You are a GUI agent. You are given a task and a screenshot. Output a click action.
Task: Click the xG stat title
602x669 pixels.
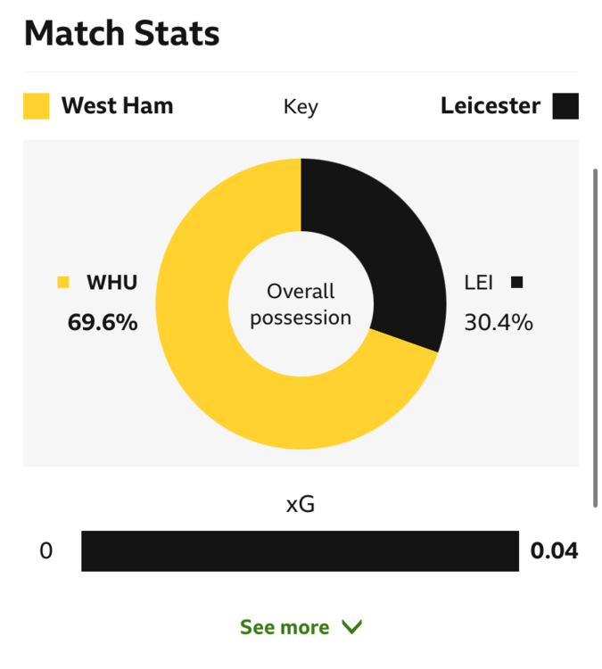pos(301,504)
